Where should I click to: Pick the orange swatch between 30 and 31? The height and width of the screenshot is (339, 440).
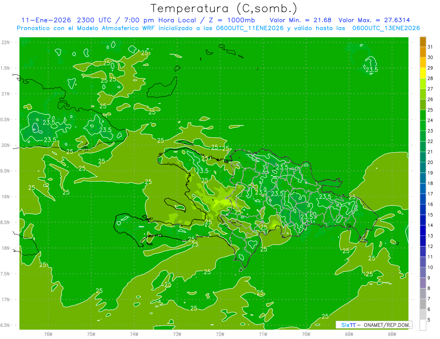(423, 52)
